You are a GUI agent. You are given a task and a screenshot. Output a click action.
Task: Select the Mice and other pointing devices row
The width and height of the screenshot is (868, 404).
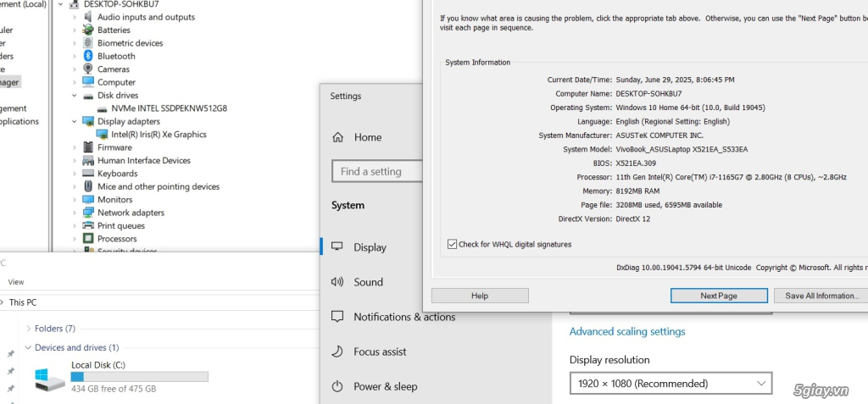pos(159,186)
